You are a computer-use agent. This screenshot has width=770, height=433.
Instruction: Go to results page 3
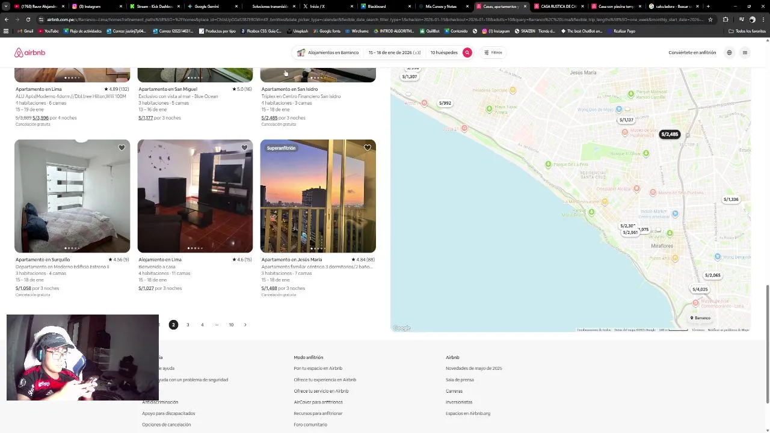pos(188,325)
